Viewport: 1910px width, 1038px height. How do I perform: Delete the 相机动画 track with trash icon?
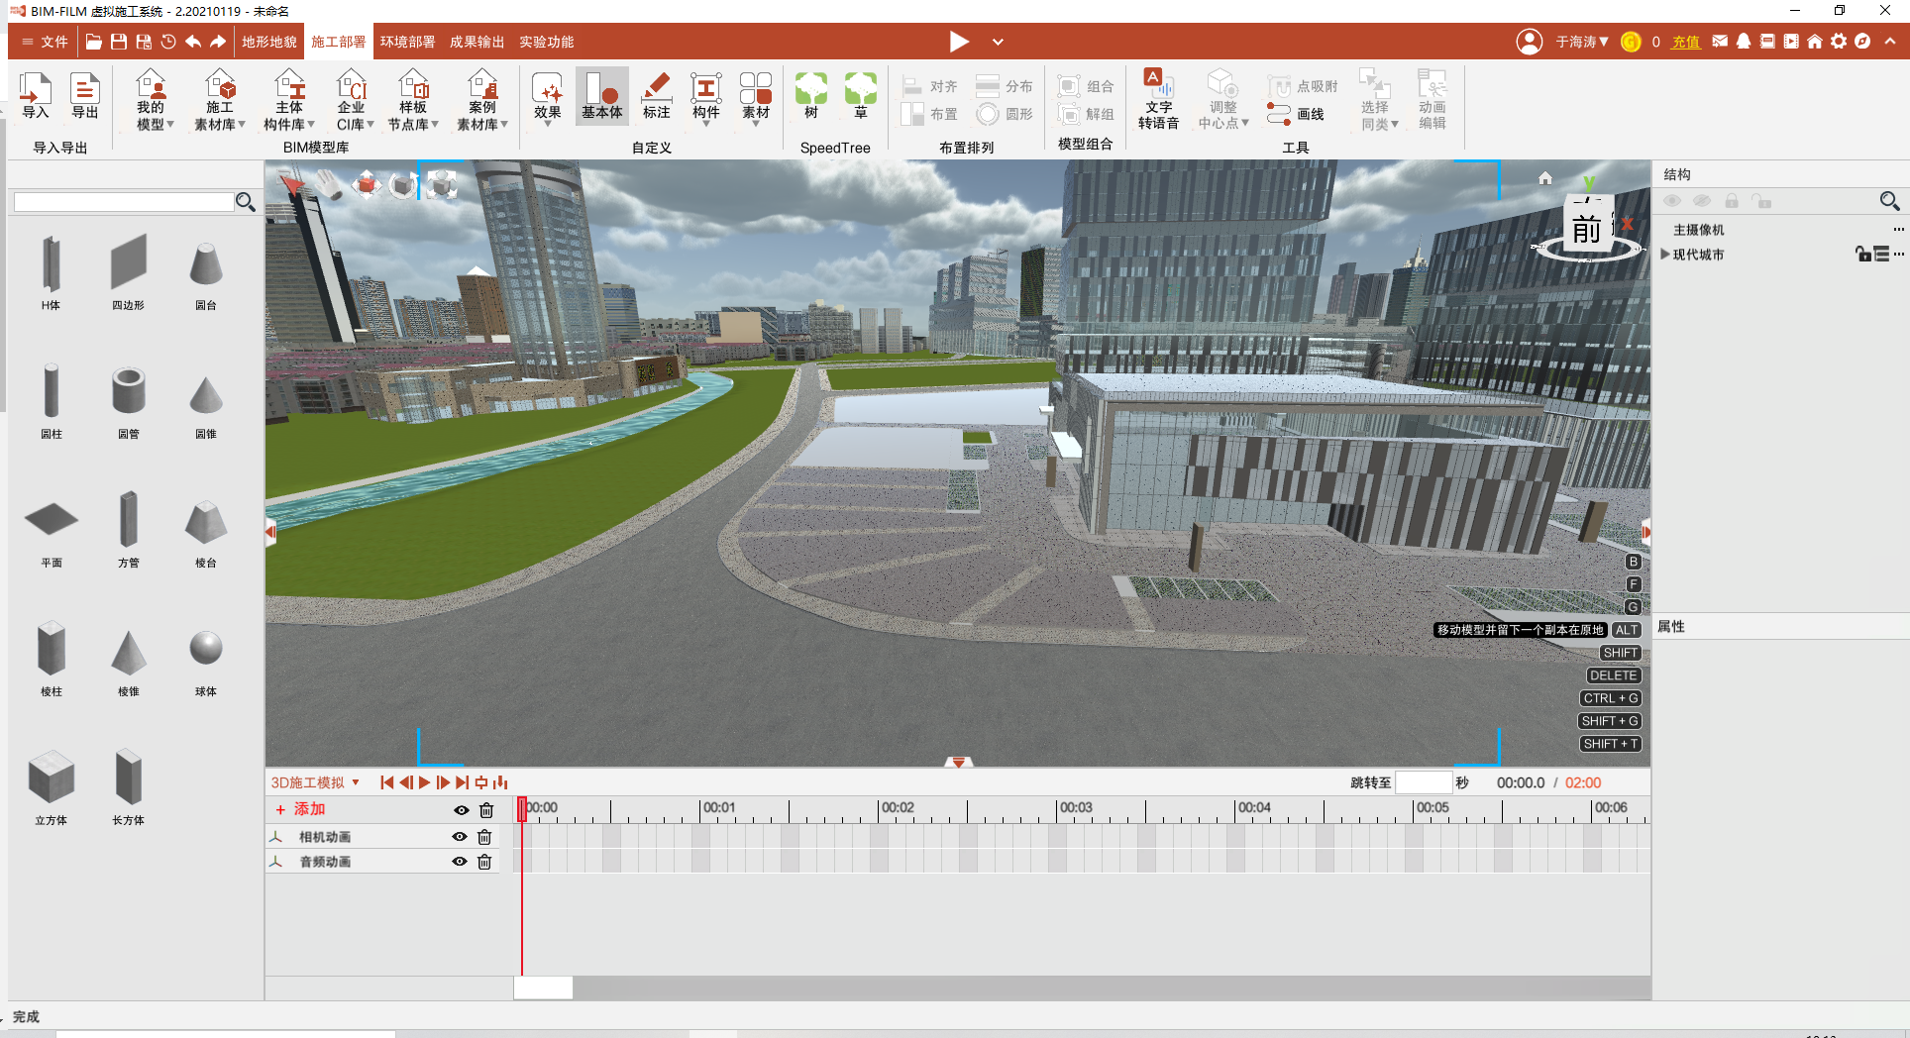[x=484, y=837]
